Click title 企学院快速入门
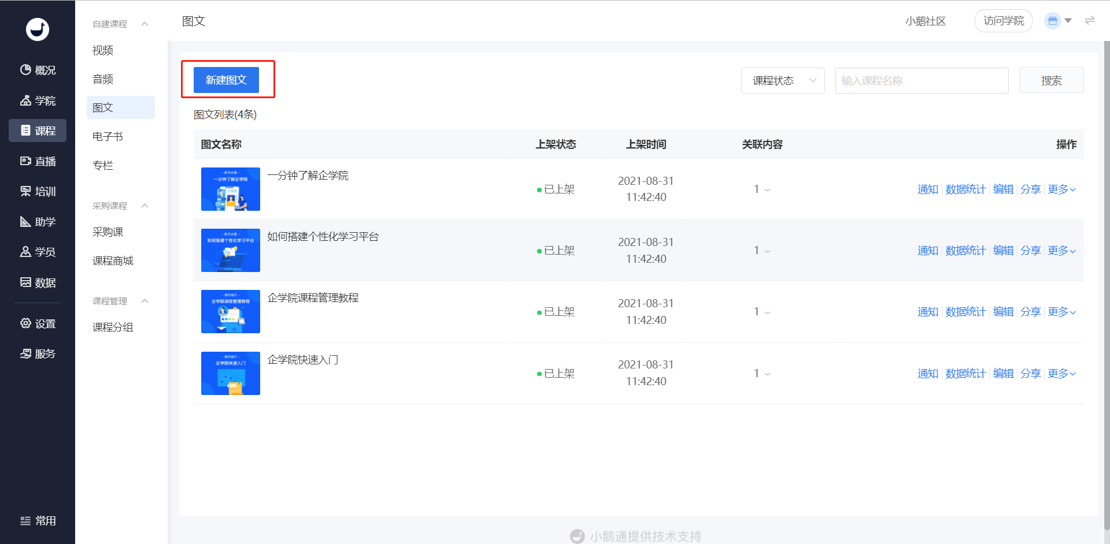This screenshot has width=1110, height=544. tap(303, 360)
